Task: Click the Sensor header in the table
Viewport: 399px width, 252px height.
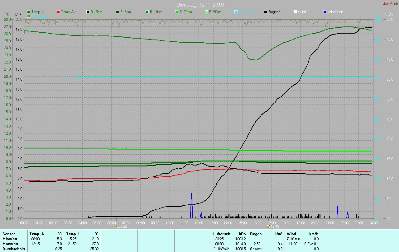Action: click(x=8, y=234)
